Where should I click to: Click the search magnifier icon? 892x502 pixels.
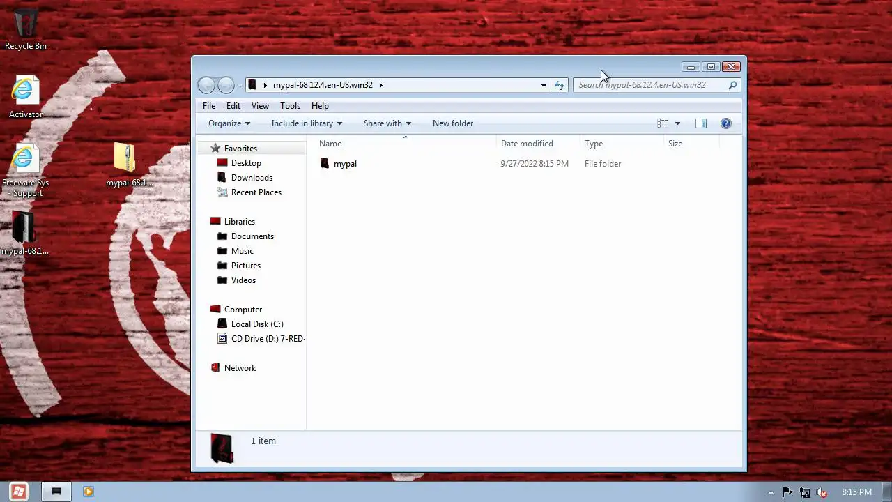click(732, 85)
